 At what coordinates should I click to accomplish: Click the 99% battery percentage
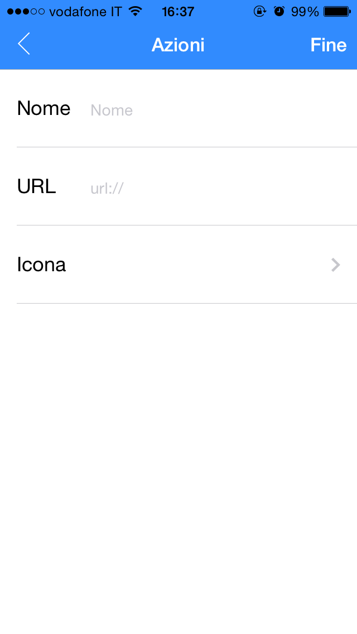(305, 12)
